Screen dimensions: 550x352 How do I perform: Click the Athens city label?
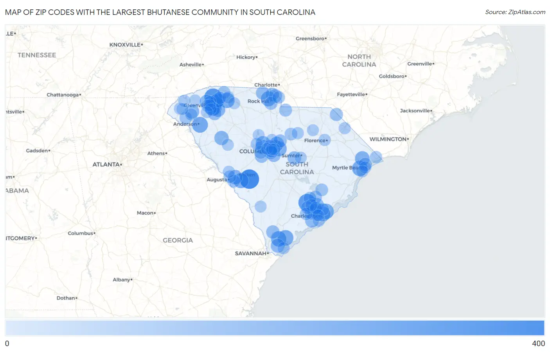click(x=157, y=153)
